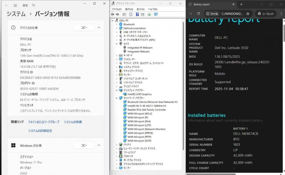This screenshot has height=175, width=285.
Task: Click the Chrome address bar URL
Action: 232,14
